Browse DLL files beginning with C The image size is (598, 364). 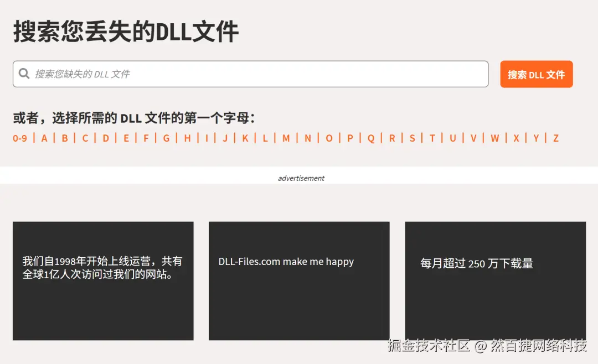[x=85, y=138]
